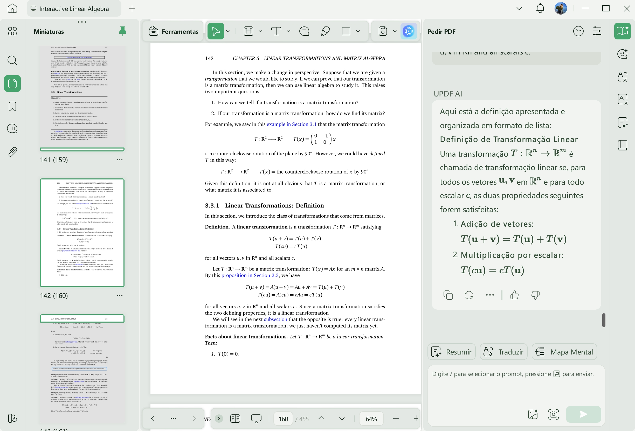The height and width of the screenshot is (431, 635).
Task: Expand the highlight tool dropdown arrow
Action: coord(260,31)
